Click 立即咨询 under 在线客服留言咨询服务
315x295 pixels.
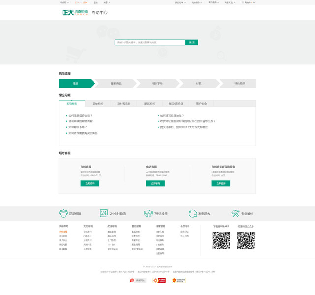coord(221,183)
